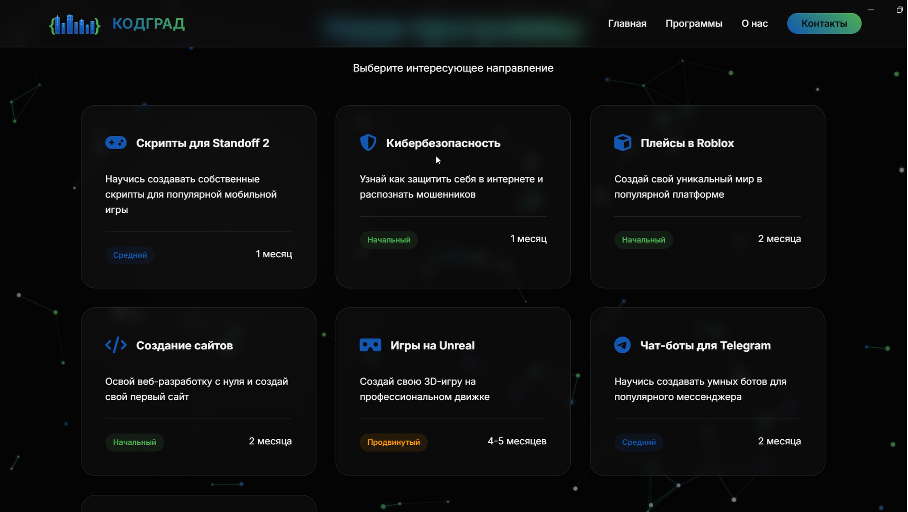Click the shield icon next to Кибербезопасность

click(x=368, y=143)
